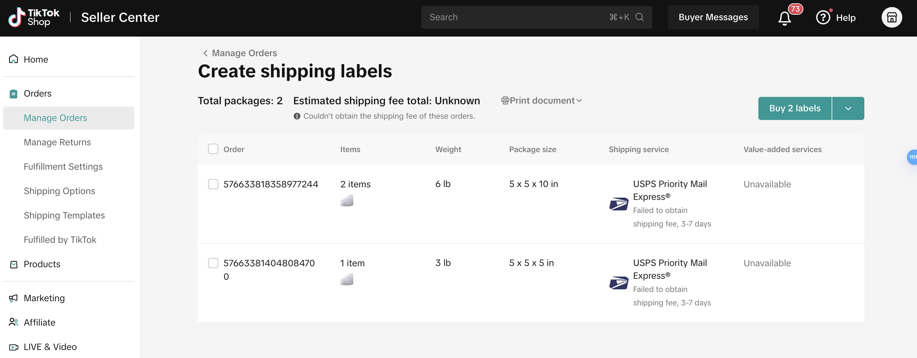Go back via Manage Orders breadcrumb chevron
Viewport: 917px width, 358px height.
(205, 53)
